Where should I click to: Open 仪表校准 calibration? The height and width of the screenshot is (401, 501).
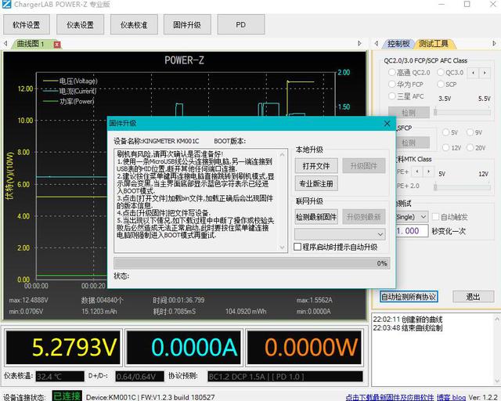pyautogui.click(x=134, y=24)
